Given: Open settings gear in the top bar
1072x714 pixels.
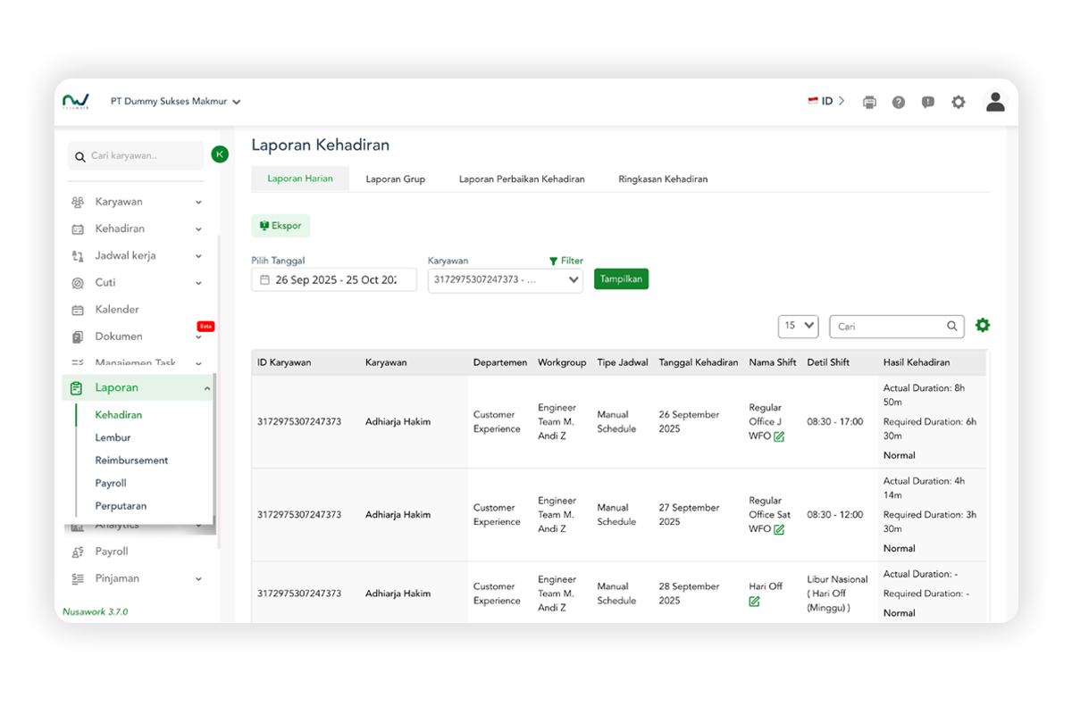Looking at the screenshot, I should pyautogui.click(x=959, y=103).
